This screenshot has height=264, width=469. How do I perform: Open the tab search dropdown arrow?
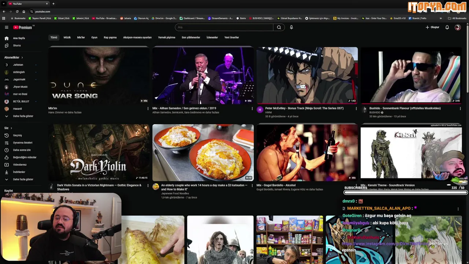coord(3,4)
